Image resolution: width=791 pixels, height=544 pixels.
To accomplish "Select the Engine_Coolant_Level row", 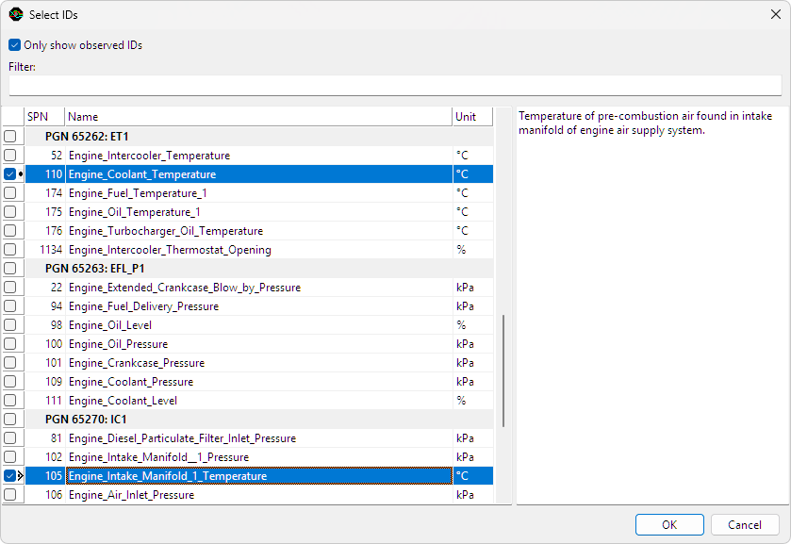I will coord(259,400).
